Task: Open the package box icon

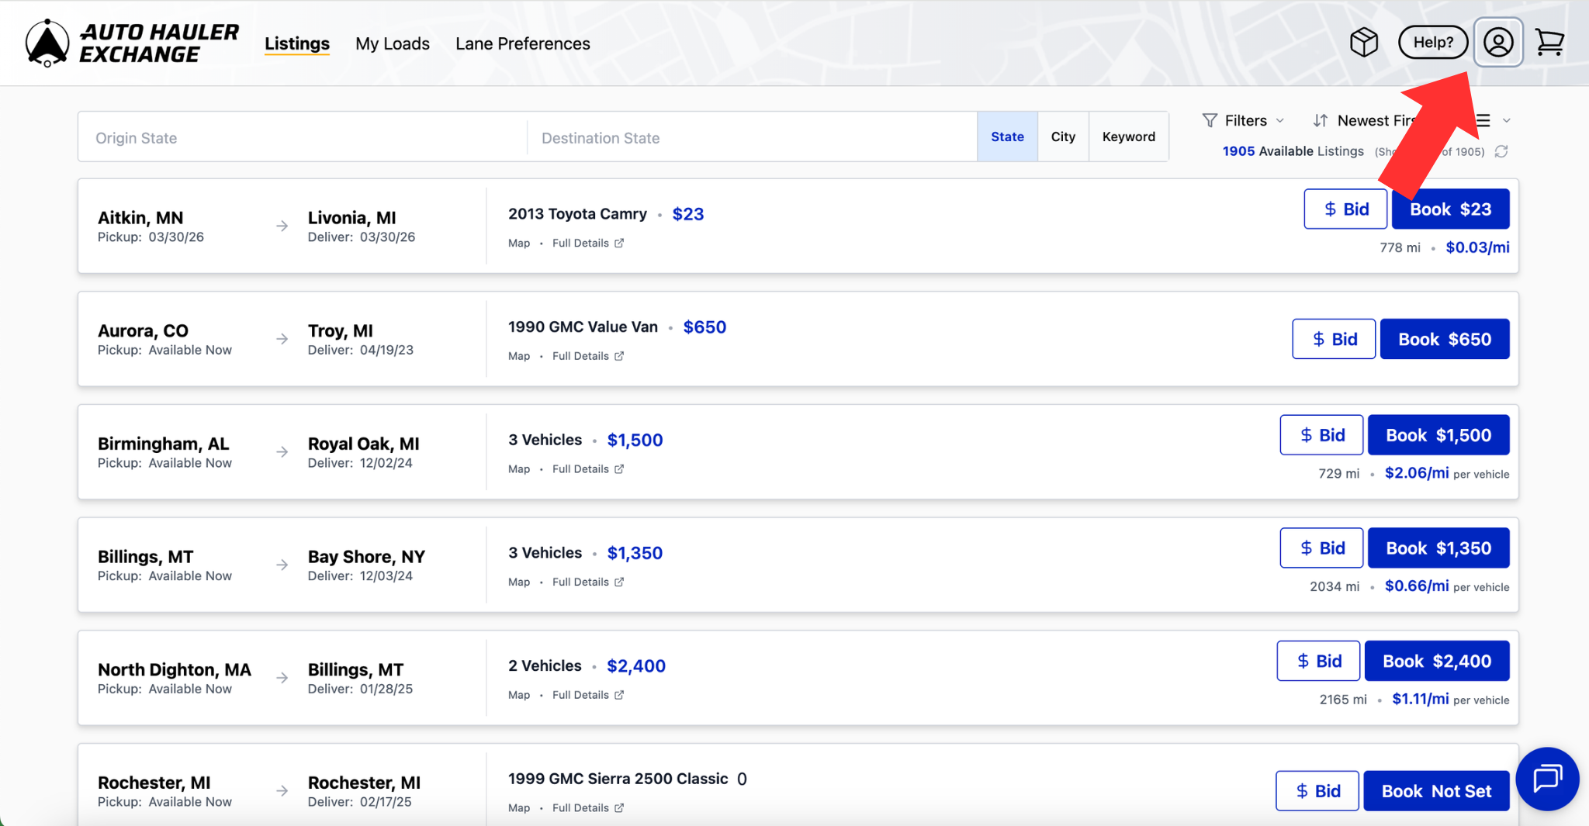Action: click(x=1363, y=43)
